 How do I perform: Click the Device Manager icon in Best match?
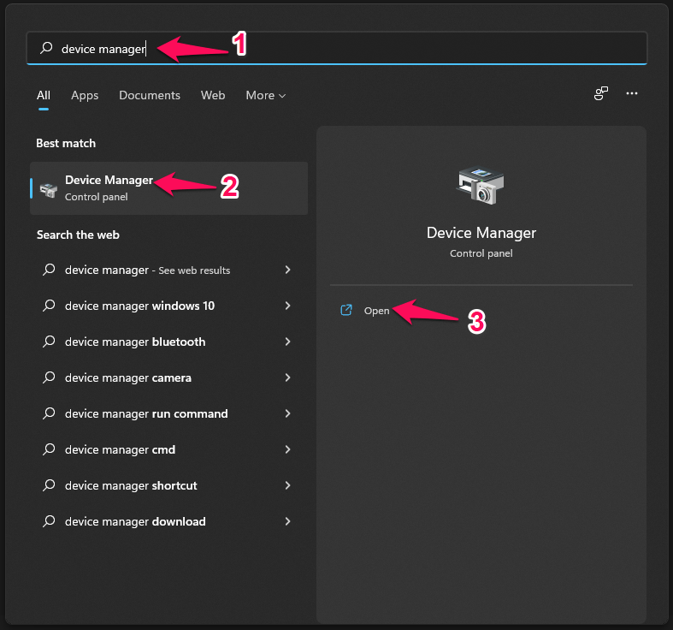coord(48,188)
